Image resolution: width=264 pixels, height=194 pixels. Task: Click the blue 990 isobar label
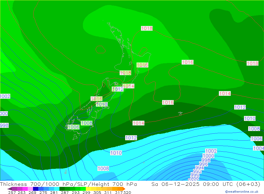pos(195,175)
